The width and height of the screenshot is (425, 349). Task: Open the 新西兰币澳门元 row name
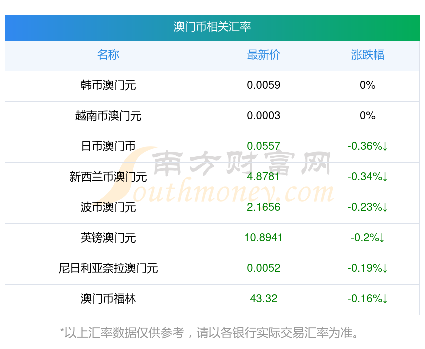point(108,177)
